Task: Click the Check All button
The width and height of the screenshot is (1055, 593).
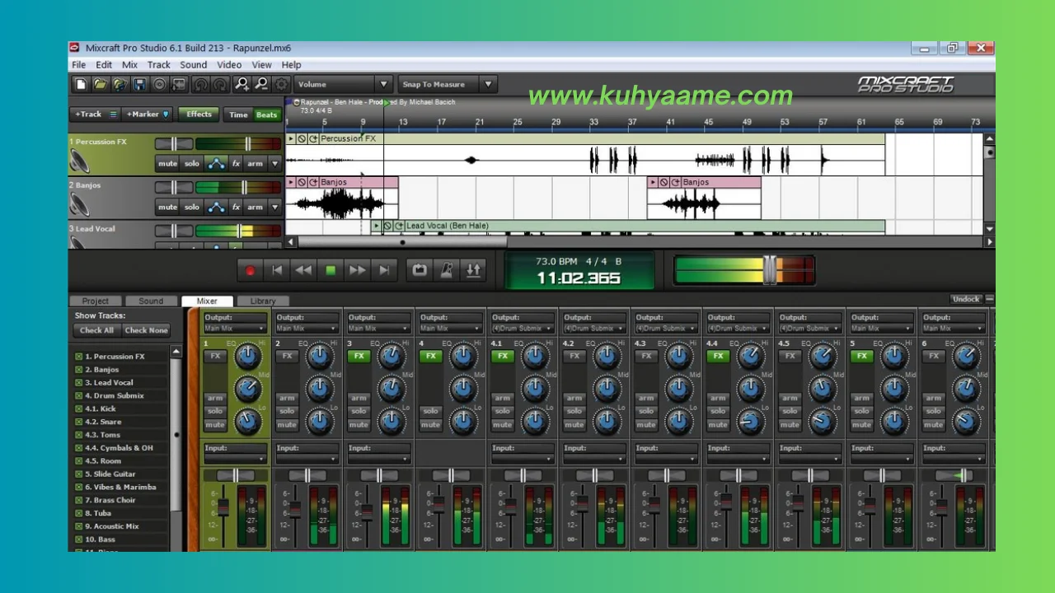Action: (x=97, y=330)
